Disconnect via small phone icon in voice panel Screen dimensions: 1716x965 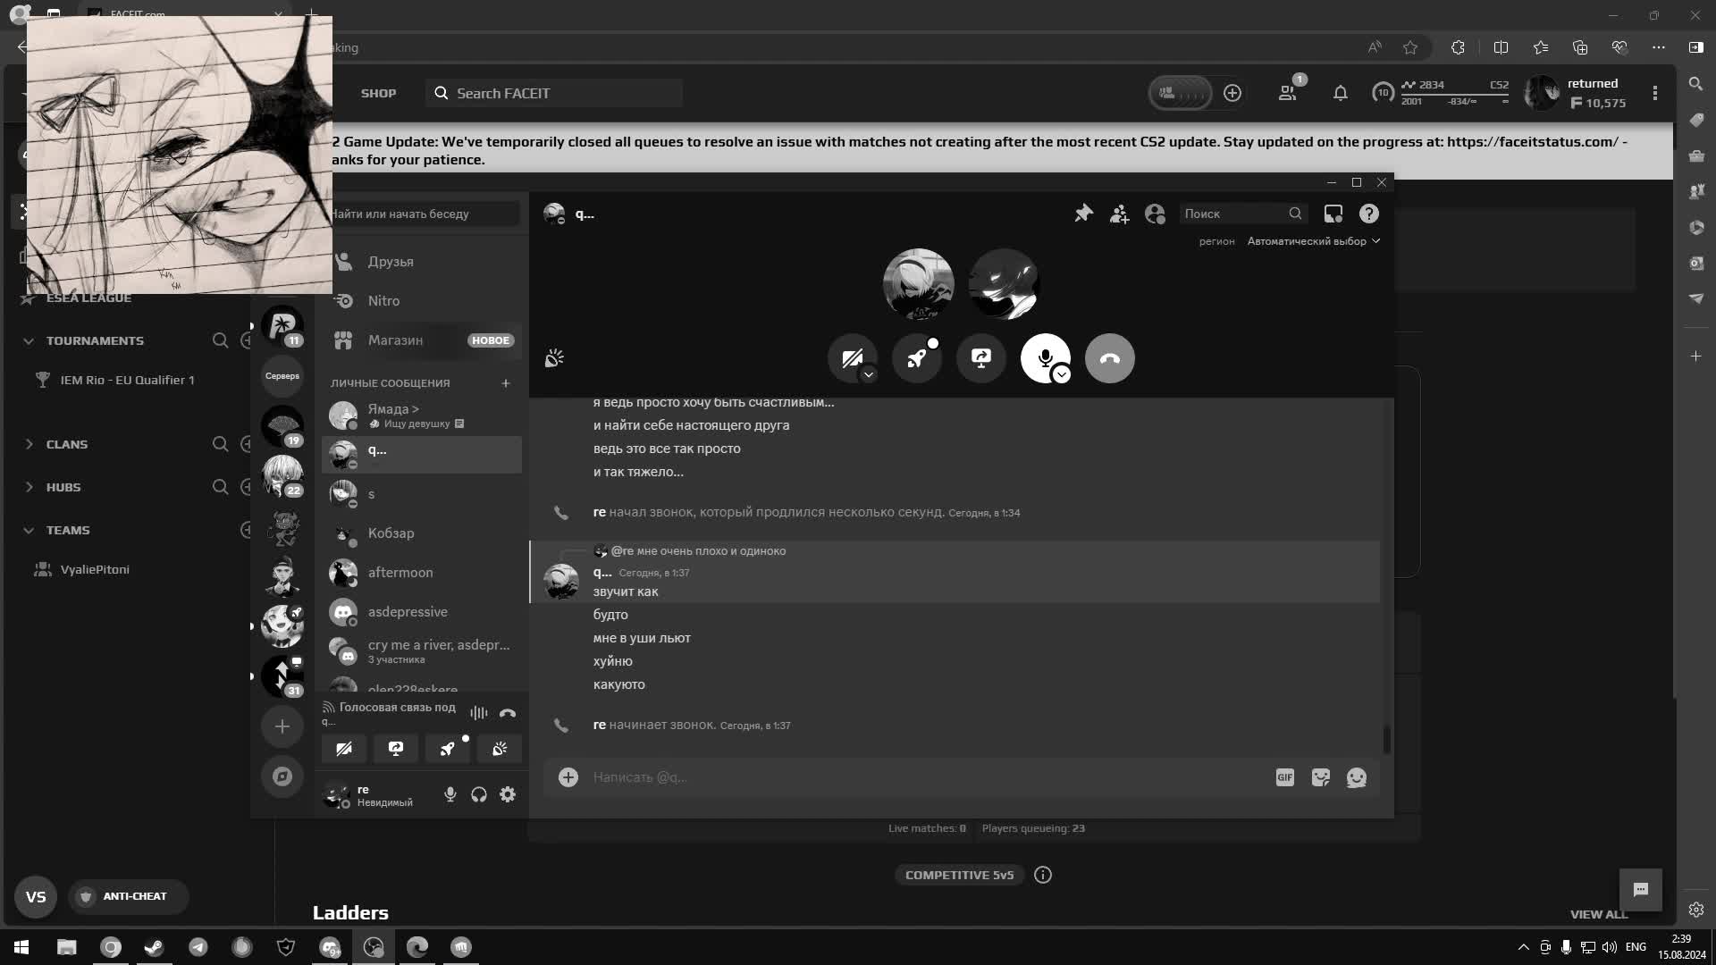click(x=508, y=713)
